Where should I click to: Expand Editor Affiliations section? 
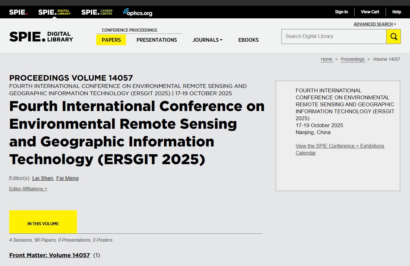pyautogui.click(x=28, y=189)
